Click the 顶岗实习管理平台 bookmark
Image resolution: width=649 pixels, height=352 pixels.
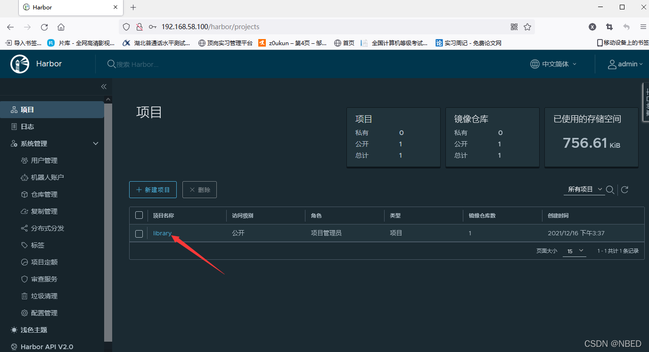click(225, 43)
